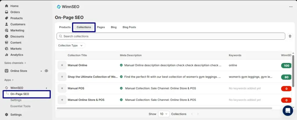297x120 pixels.
Task: Click thumbnail of Manual Online collection
Action: click(x=62, y=65)
